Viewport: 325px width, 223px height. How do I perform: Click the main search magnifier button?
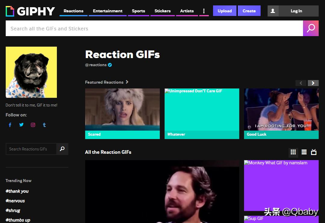click(x=311, y=28)
